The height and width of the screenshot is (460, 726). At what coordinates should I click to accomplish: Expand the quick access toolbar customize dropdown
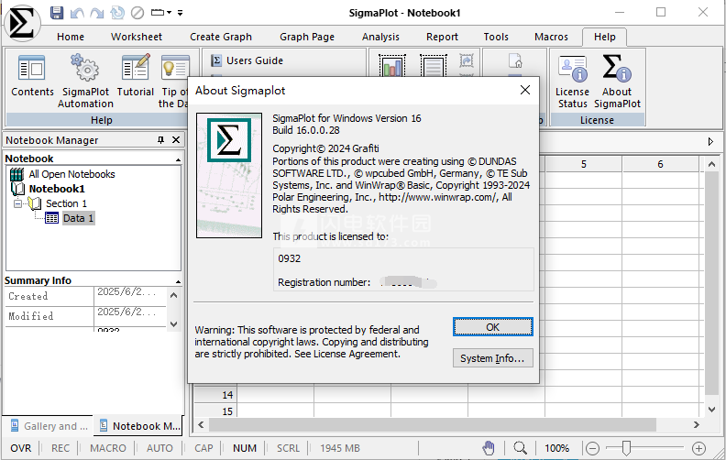coord(180,13)
